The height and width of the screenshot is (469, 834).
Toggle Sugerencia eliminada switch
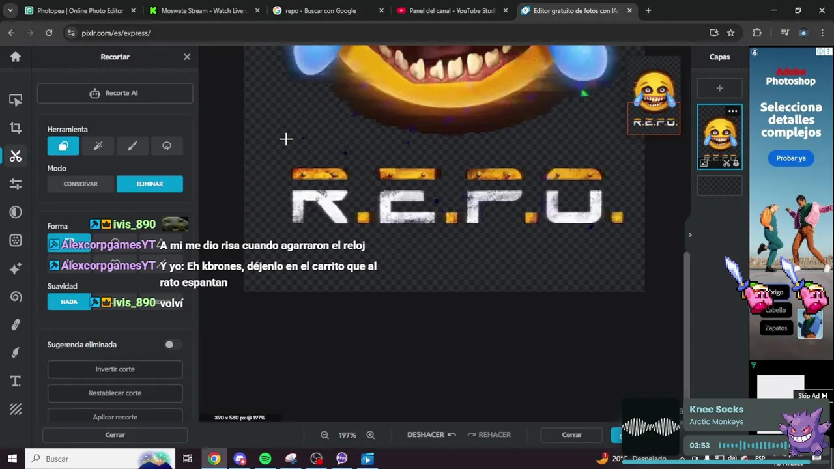coord(172,345)
